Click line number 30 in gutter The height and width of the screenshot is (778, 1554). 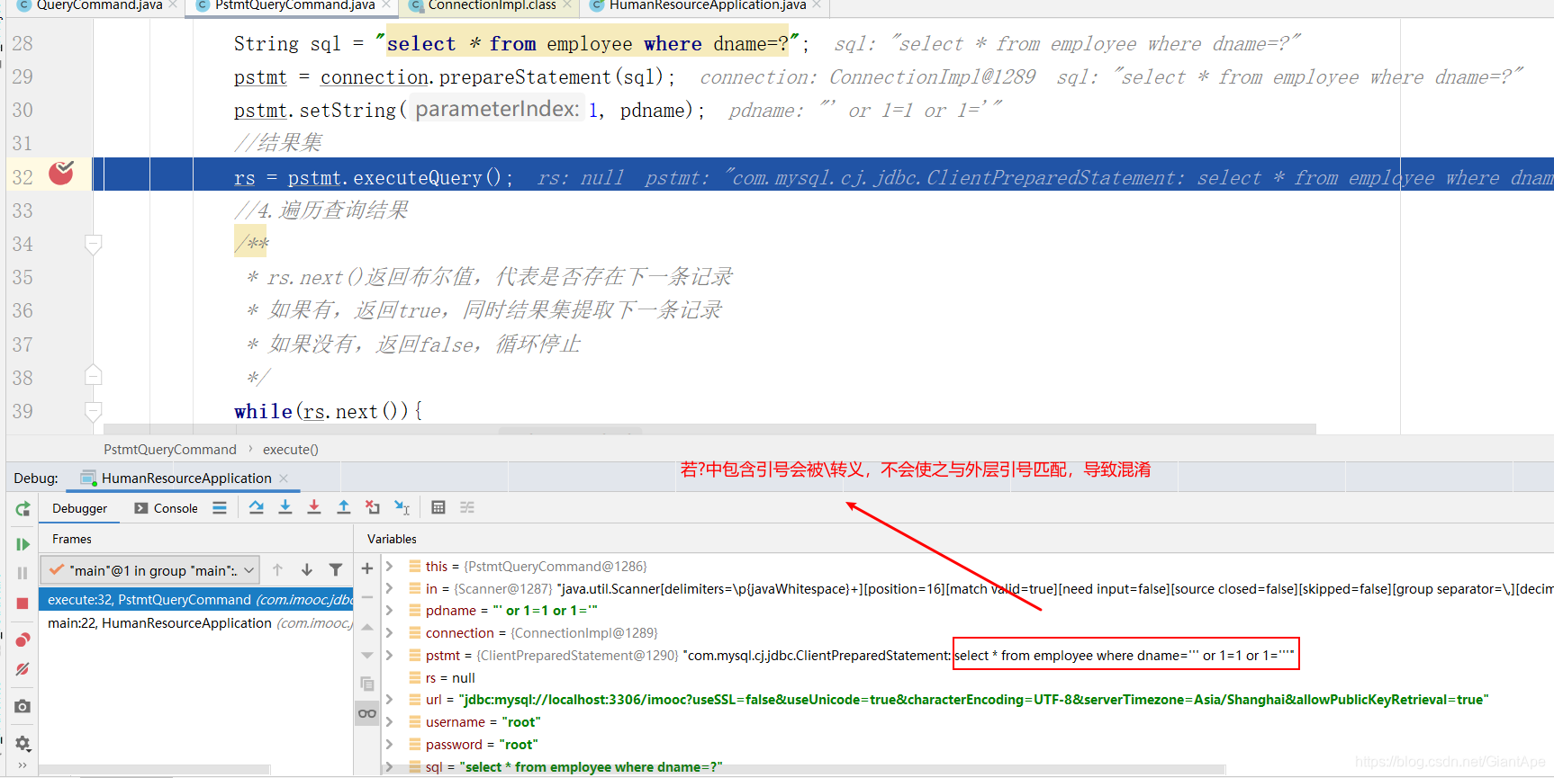(23, 110)
